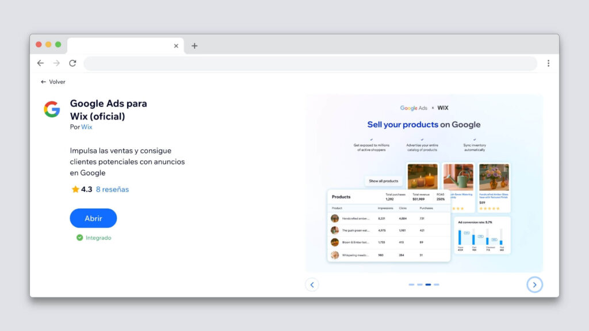This screenshot has width=589, height=331.
Task: Click the green Integrado check icon
Action: [x=79, y=237]
